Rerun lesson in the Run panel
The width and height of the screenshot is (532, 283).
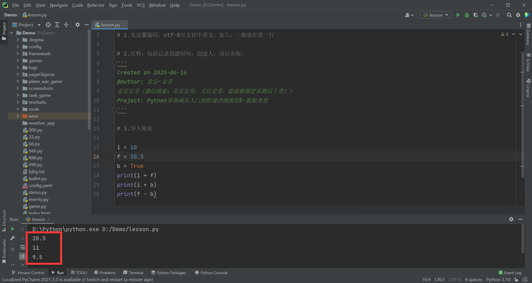coord(12,229)
